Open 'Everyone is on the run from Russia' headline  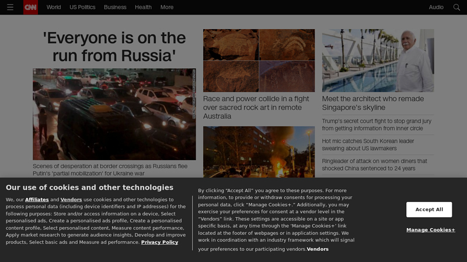coord(114,47)
